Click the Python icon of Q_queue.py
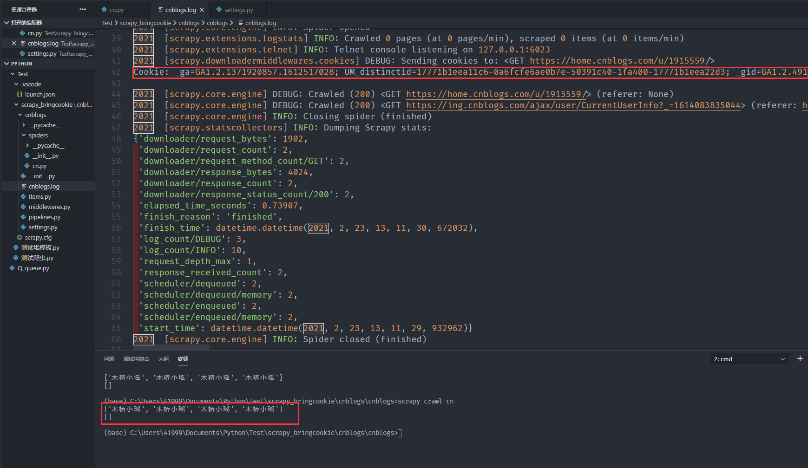This screenshot has height=468, width=808. click(12, 268)
